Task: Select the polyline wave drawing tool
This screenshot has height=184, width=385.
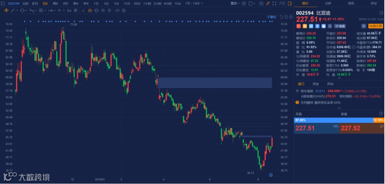Action: tap(32, 11)
